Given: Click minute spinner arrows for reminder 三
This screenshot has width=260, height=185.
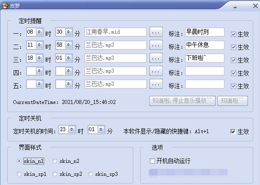Looking at the screenshot, I should pos(68,58).
